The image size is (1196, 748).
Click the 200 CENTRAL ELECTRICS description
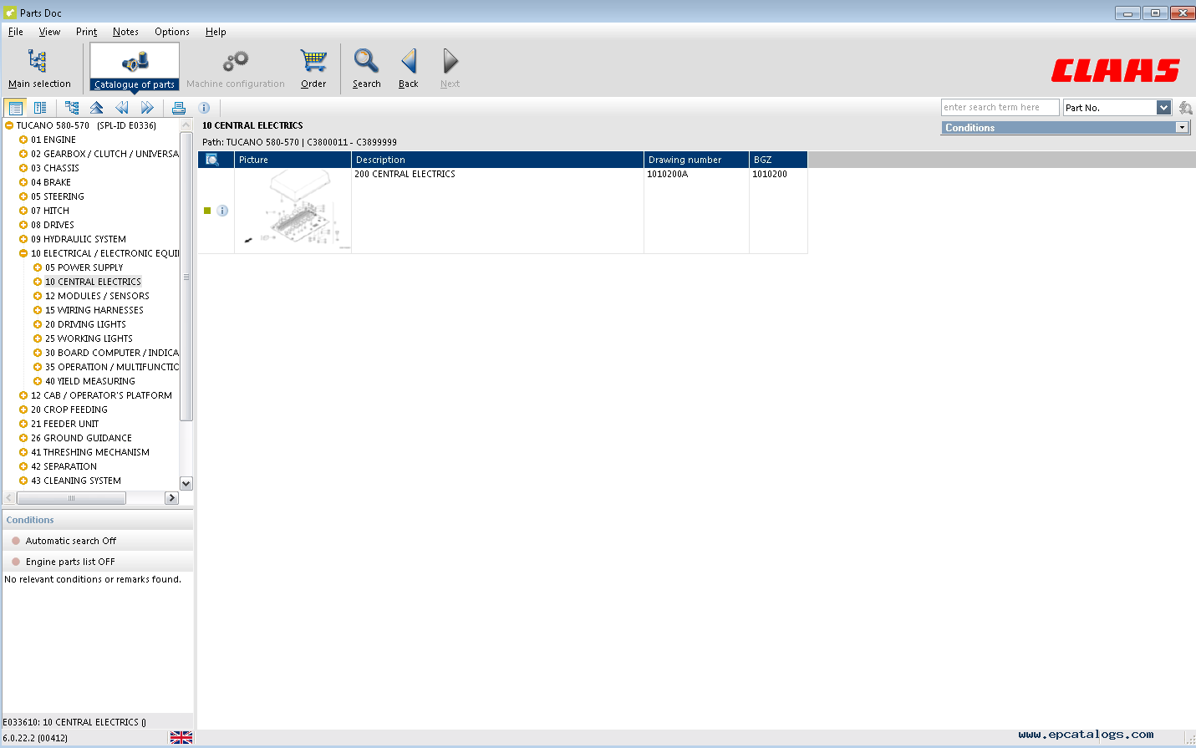coord(405,175)
